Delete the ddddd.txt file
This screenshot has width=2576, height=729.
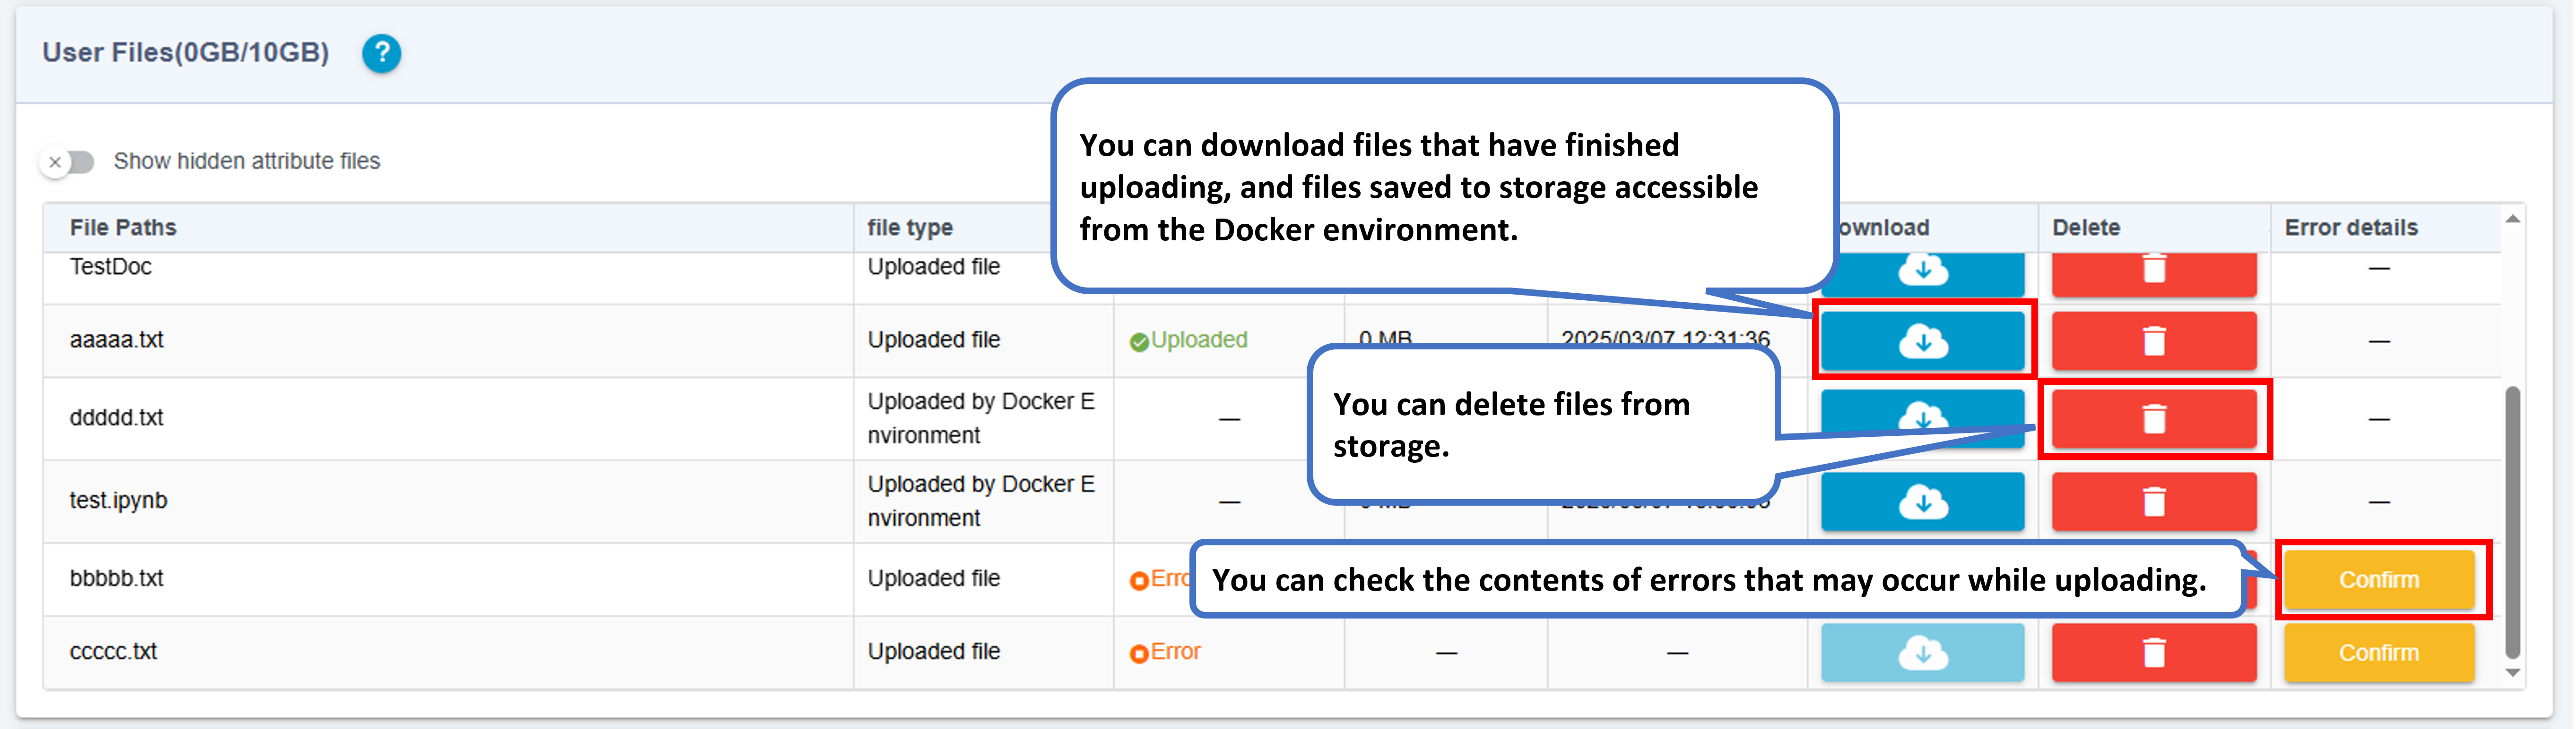click(2154, 418)
